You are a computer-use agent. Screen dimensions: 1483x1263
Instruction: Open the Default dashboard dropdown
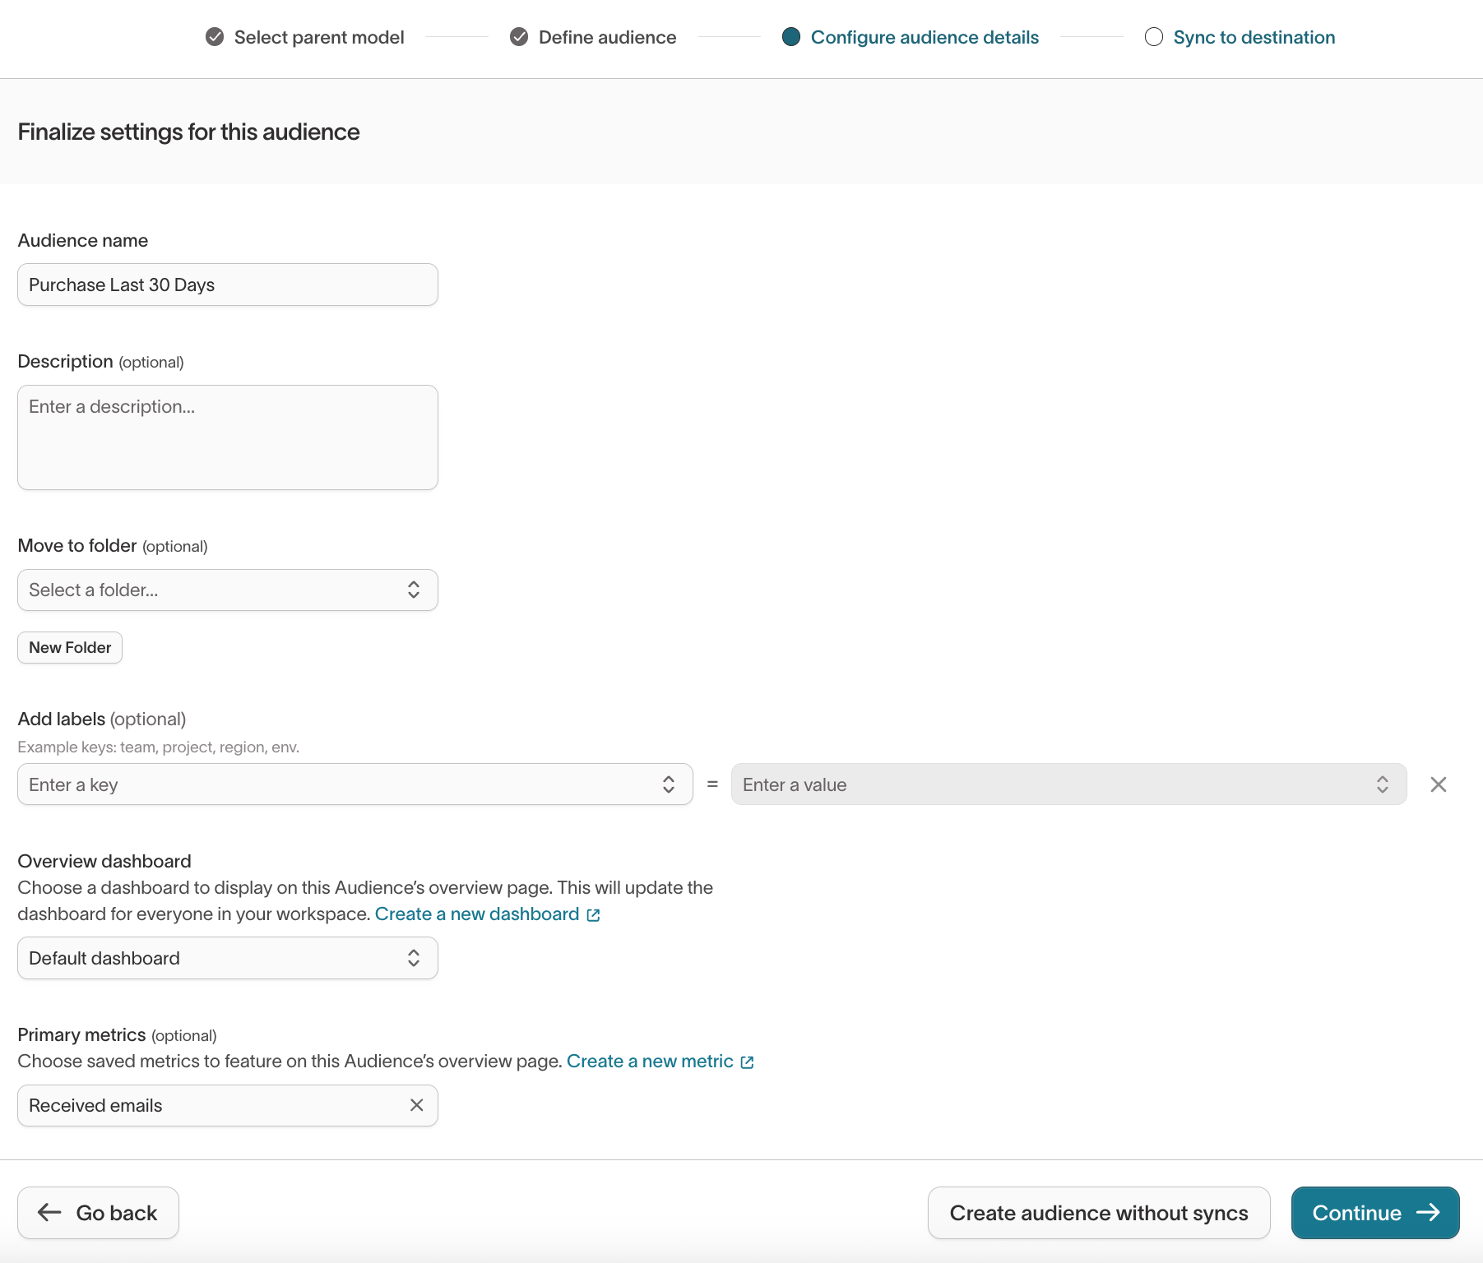coord(228,958)
